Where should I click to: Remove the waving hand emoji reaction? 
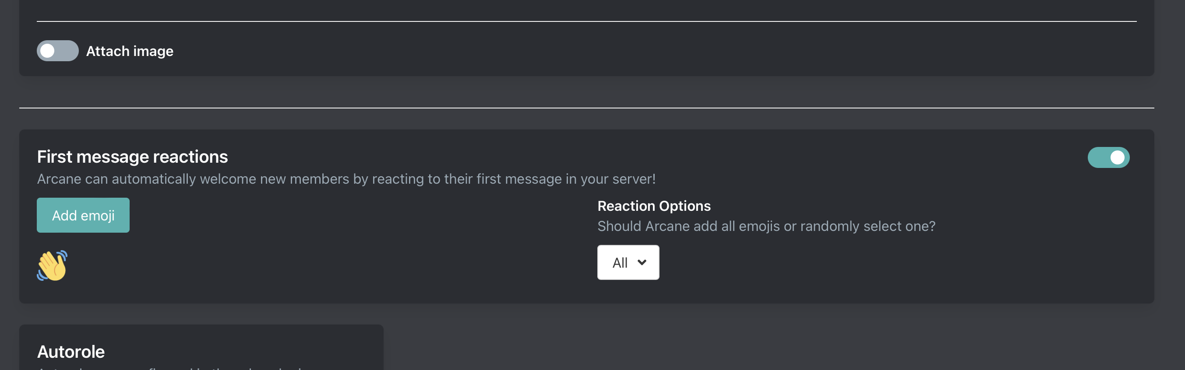(53, 265)
